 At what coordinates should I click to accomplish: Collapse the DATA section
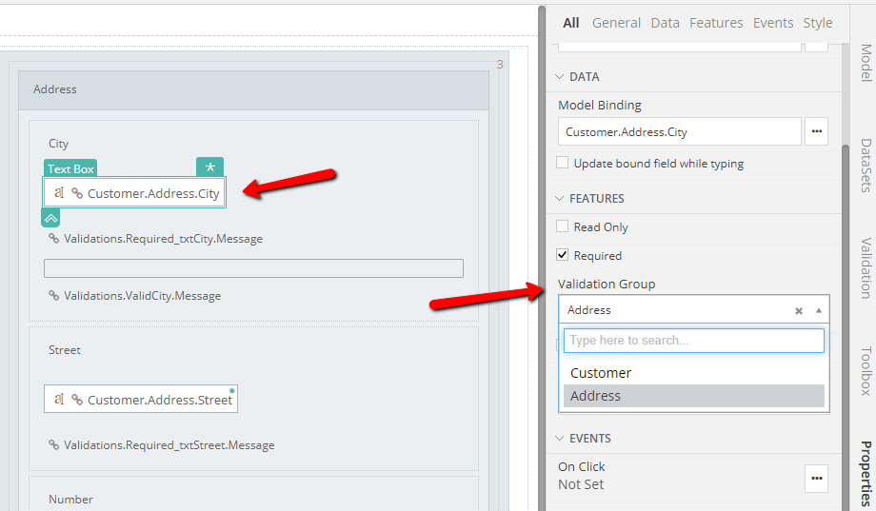click(x=559, y=77)
